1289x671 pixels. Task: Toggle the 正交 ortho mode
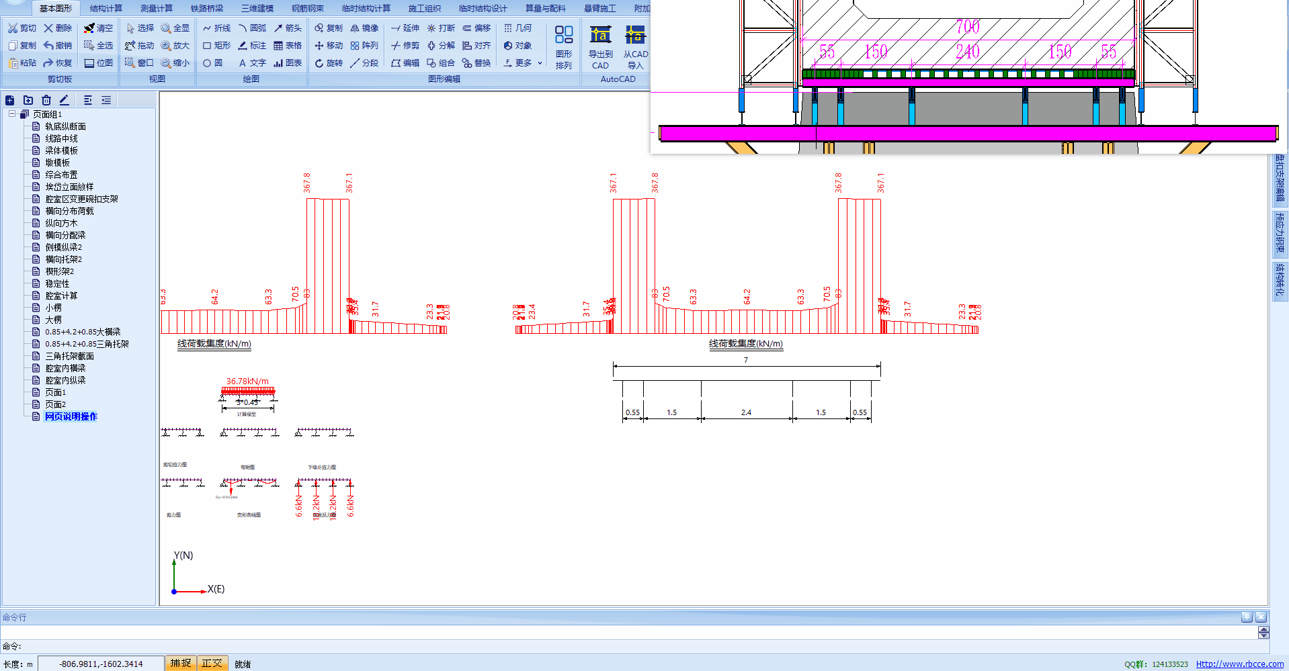(x=212, y=663)
